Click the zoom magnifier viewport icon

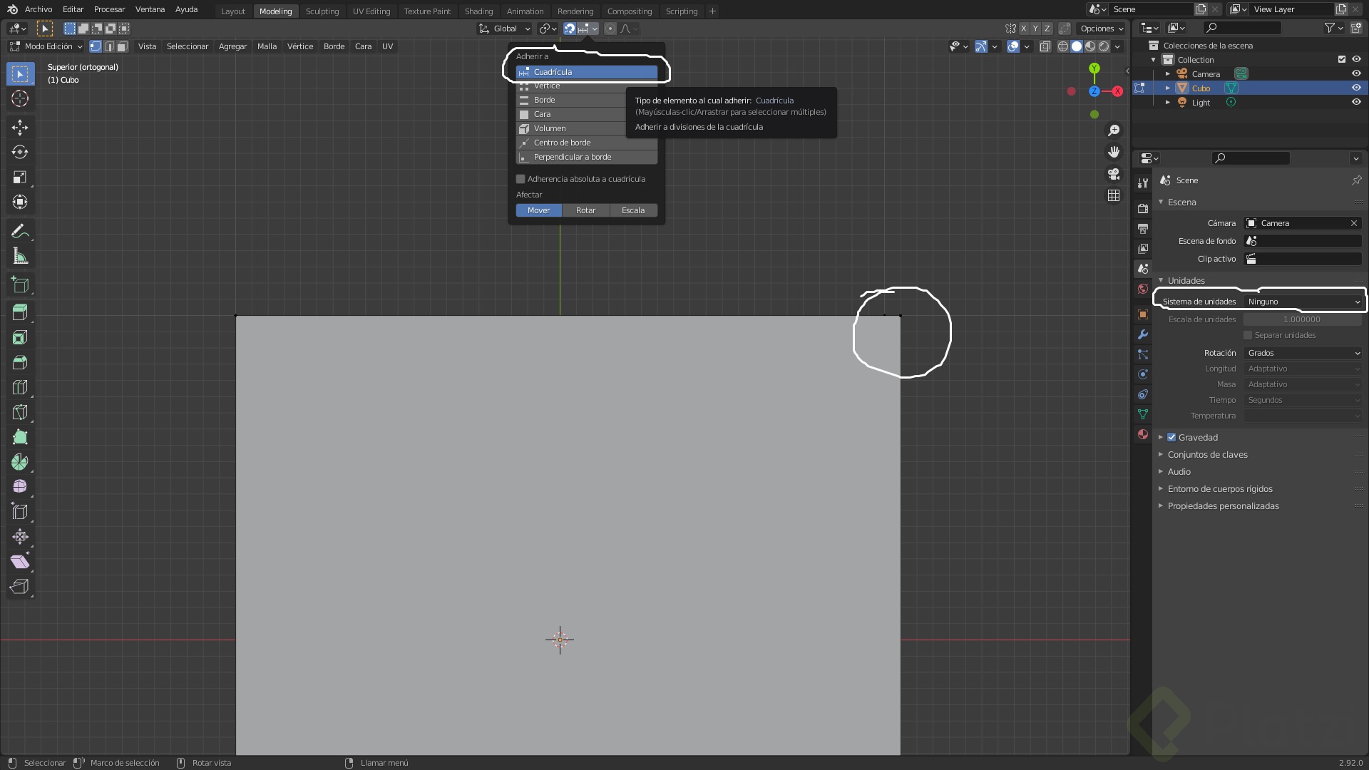click(x=1114, y=130)
